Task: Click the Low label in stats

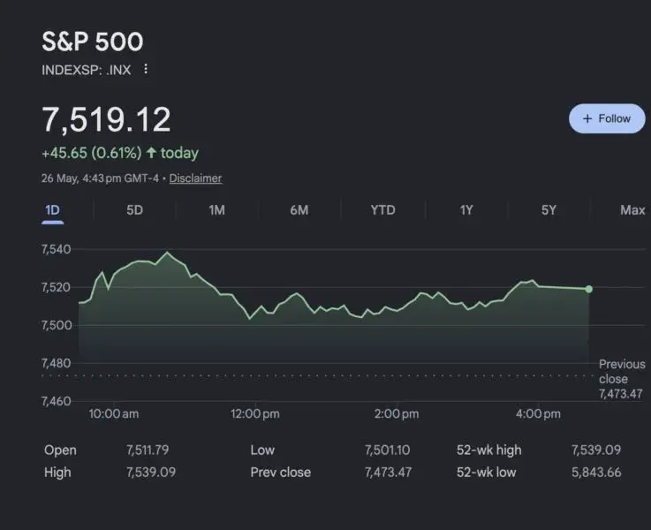Action: [x=262, y=450]
